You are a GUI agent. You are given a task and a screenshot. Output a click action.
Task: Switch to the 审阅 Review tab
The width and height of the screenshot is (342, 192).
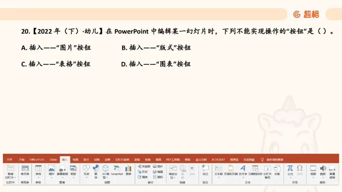(x=147, y=160)
